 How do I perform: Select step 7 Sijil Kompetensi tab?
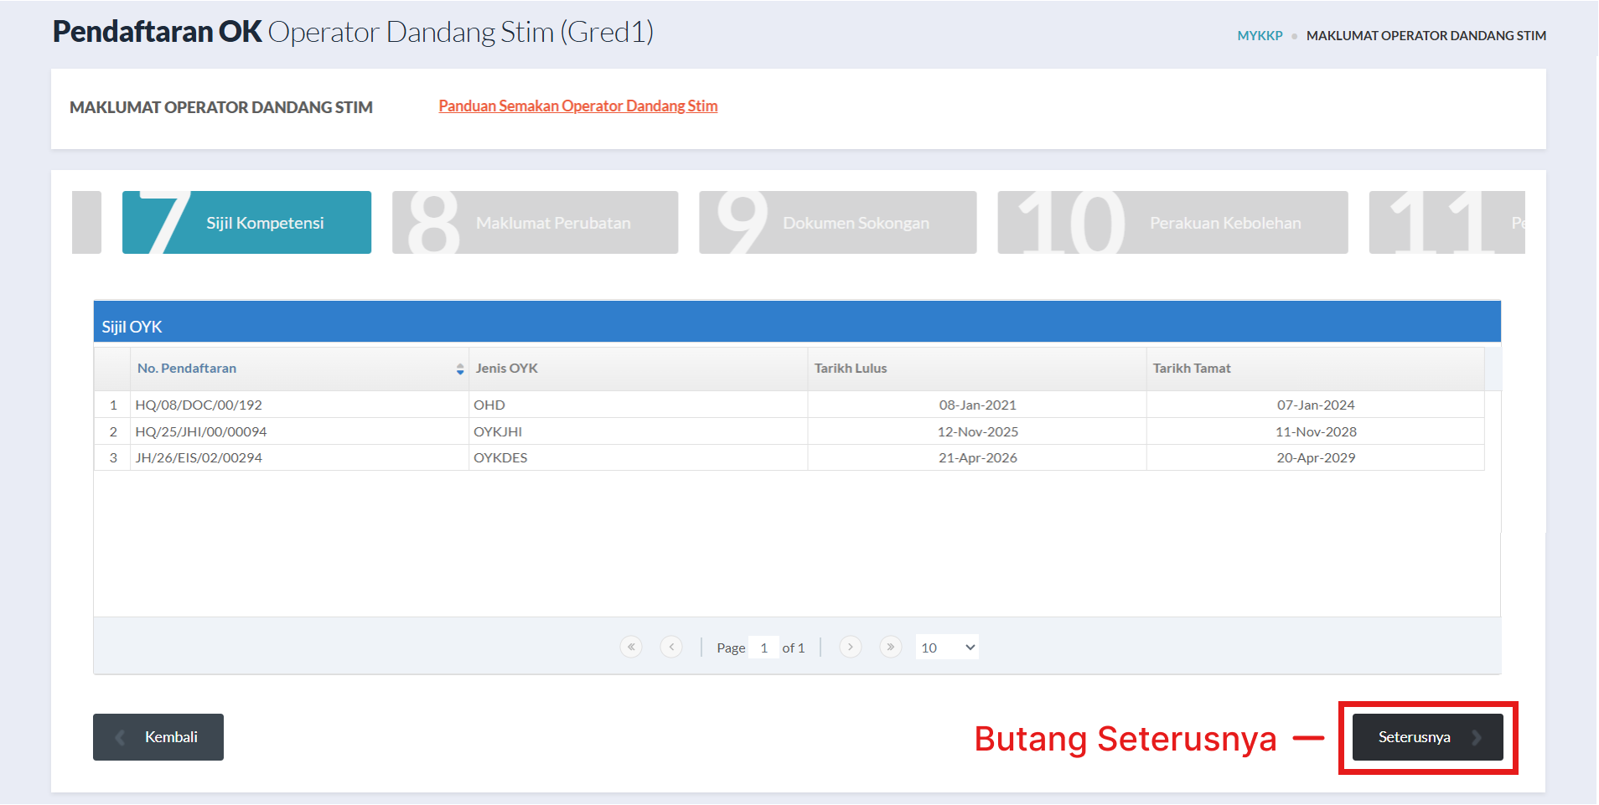click(x=246, y=223)
